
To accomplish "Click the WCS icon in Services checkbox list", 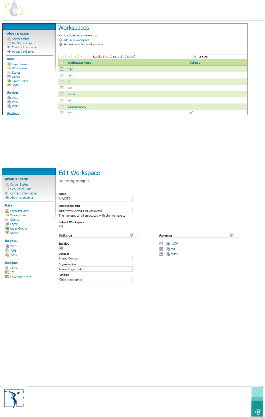I will click(168, 244).
